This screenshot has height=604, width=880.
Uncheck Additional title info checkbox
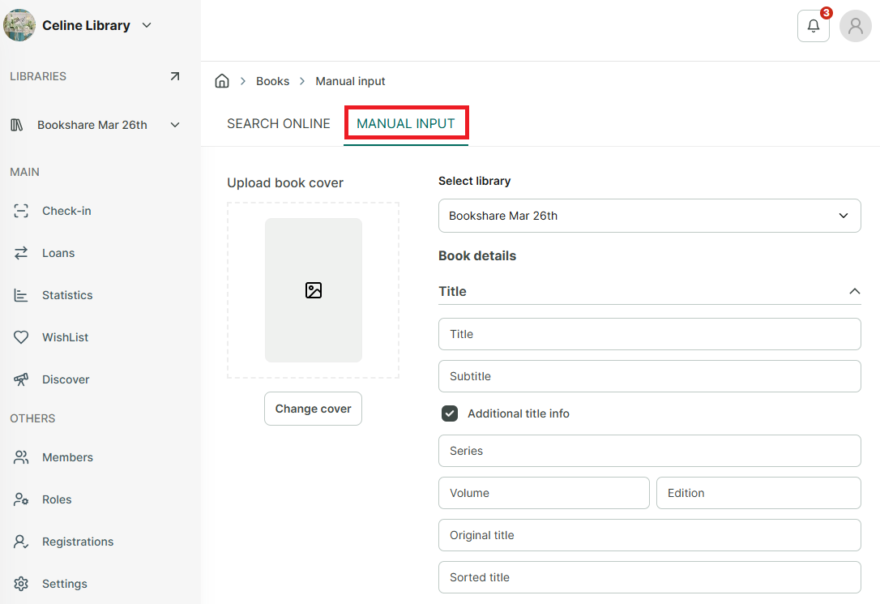tap(450, 413)
